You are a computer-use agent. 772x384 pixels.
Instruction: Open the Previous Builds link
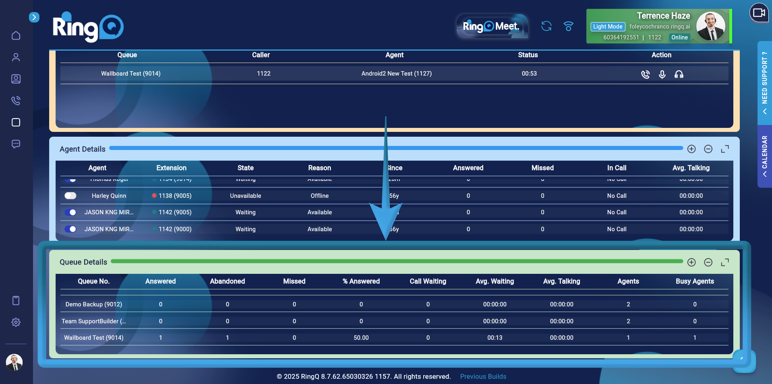[x=483, y=376]
